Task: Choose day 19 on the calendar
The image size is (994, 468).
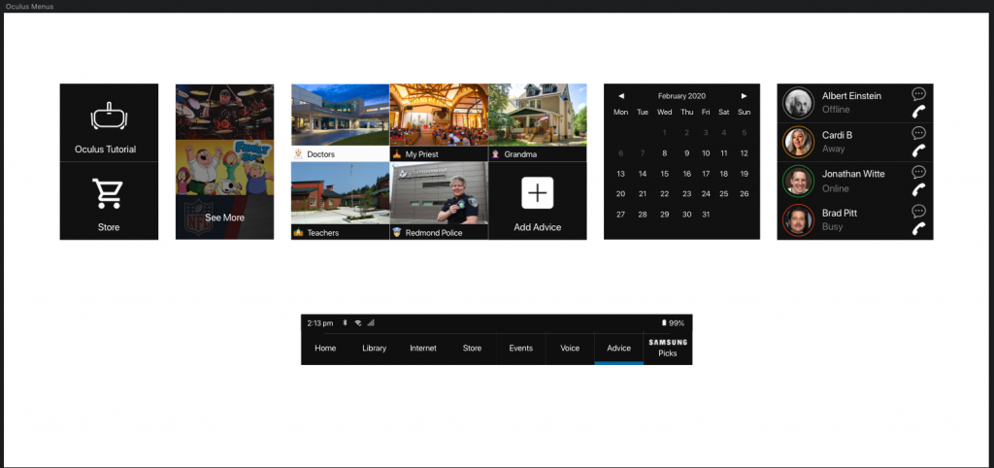Action: [745, 174]
